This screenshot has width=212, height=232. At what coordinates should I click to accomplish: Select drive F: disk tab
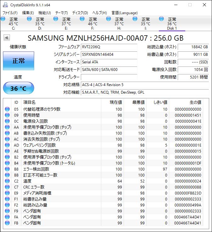93,24
